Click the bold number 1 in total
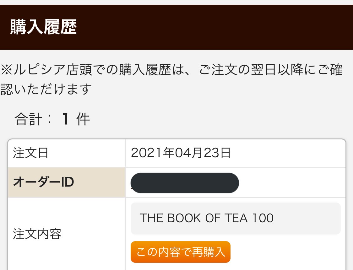This screenshot has width=353, height=270. (66, 119)
